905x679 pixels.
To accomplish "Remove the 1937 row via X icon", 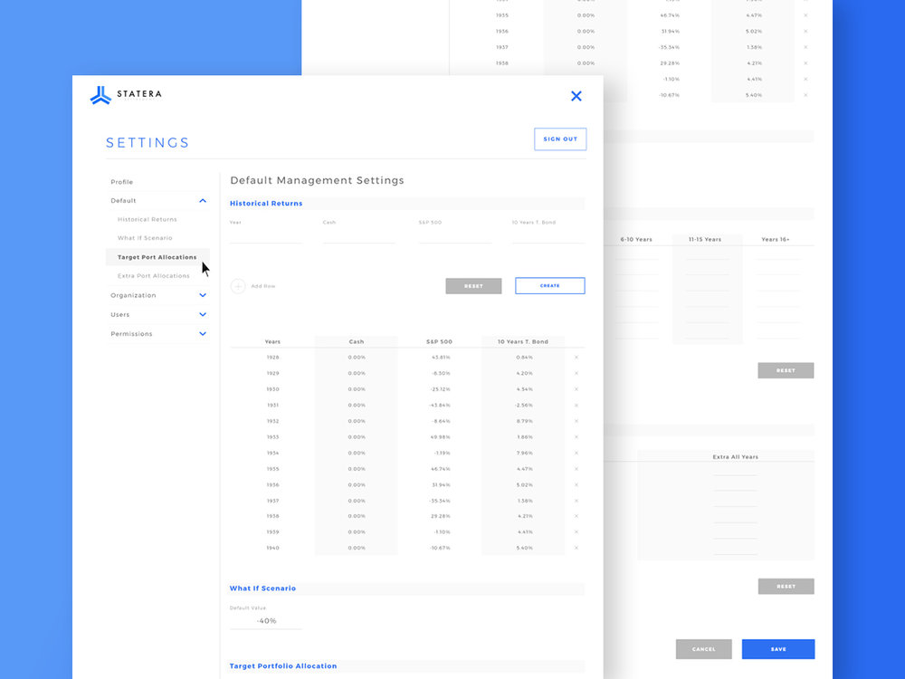I will click(576, 501).
